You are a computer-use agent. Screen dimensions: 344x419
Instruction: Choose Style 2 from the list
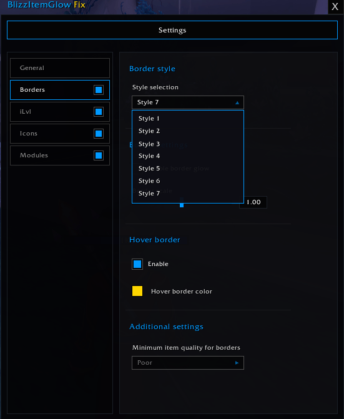point(188,131)
